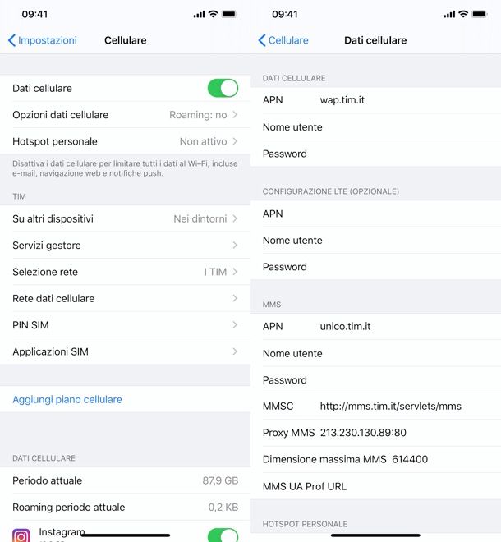Tap 'Nei dintorni' value
The width and height of the screenshot is (501, 542).
[200, 218]
